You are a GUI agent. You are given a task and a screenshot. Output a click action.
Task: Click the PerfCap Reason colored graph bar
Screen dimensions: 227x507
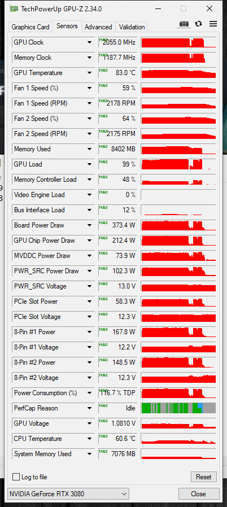pos(178,408)
